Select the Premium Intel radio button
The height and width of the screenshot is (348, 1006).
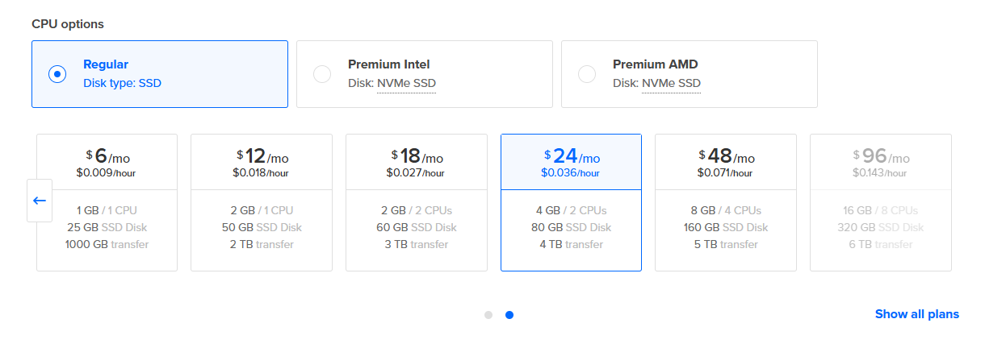321,74
